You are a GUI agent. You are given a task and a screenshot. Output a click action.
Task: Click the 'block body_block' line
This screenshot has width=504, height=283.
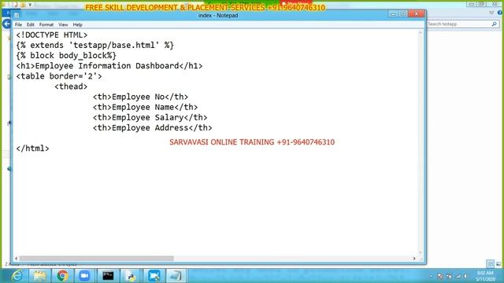pos(66,56)
